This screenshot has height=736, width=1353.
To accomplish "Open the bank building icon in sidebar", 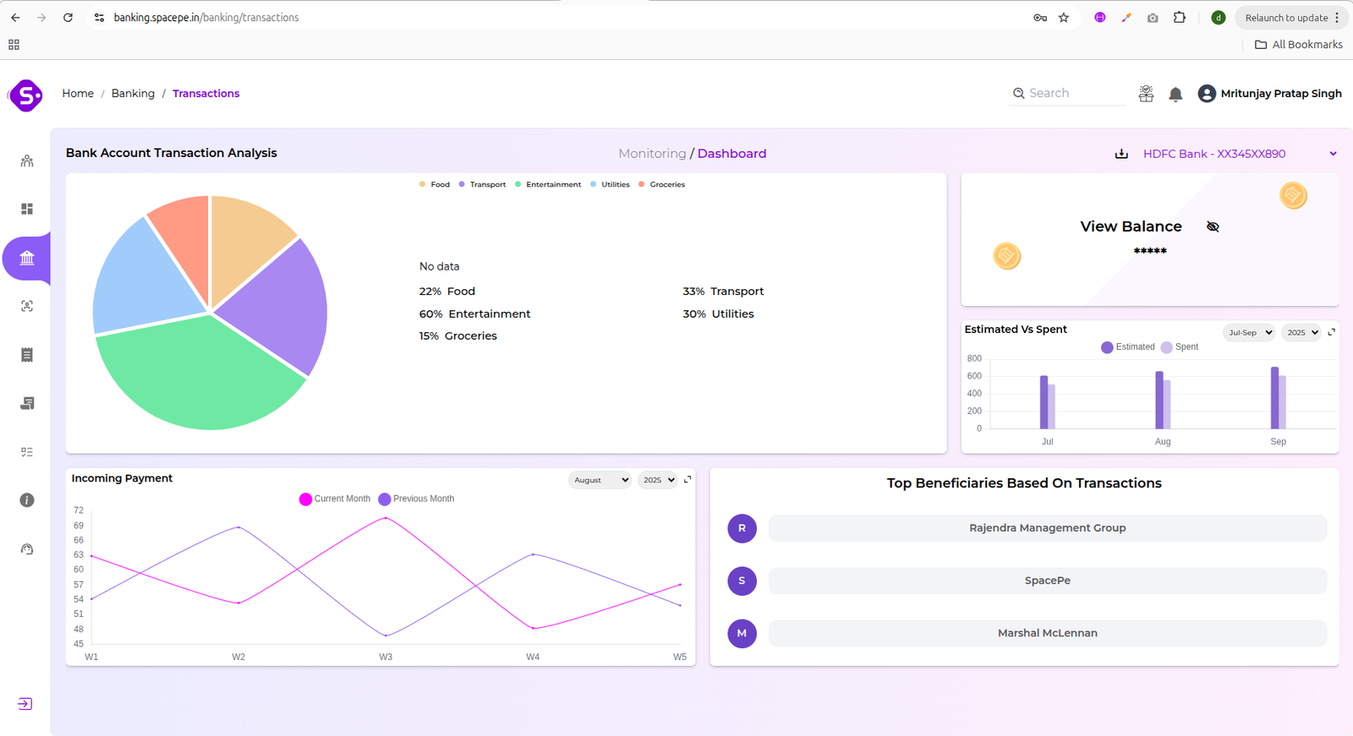I will coord(27,258).
